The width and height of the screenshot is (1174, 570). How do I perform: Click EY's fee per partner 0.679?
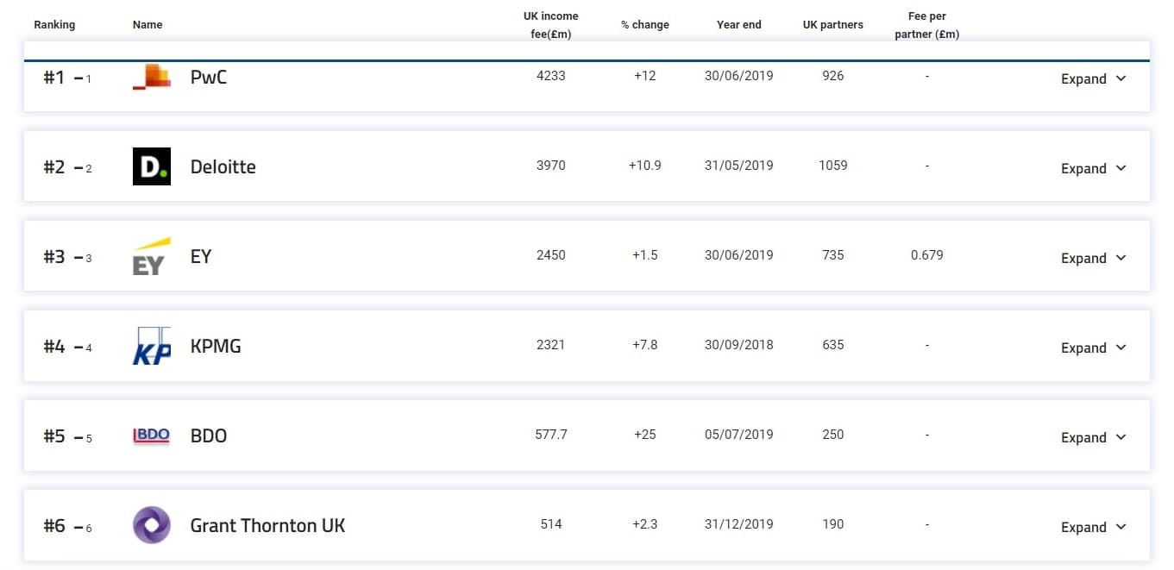tap(927, 254)
